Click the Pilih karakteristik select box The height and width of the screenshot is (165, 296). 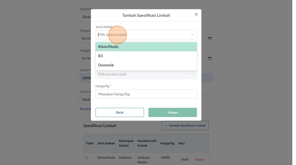pos(143,74)
